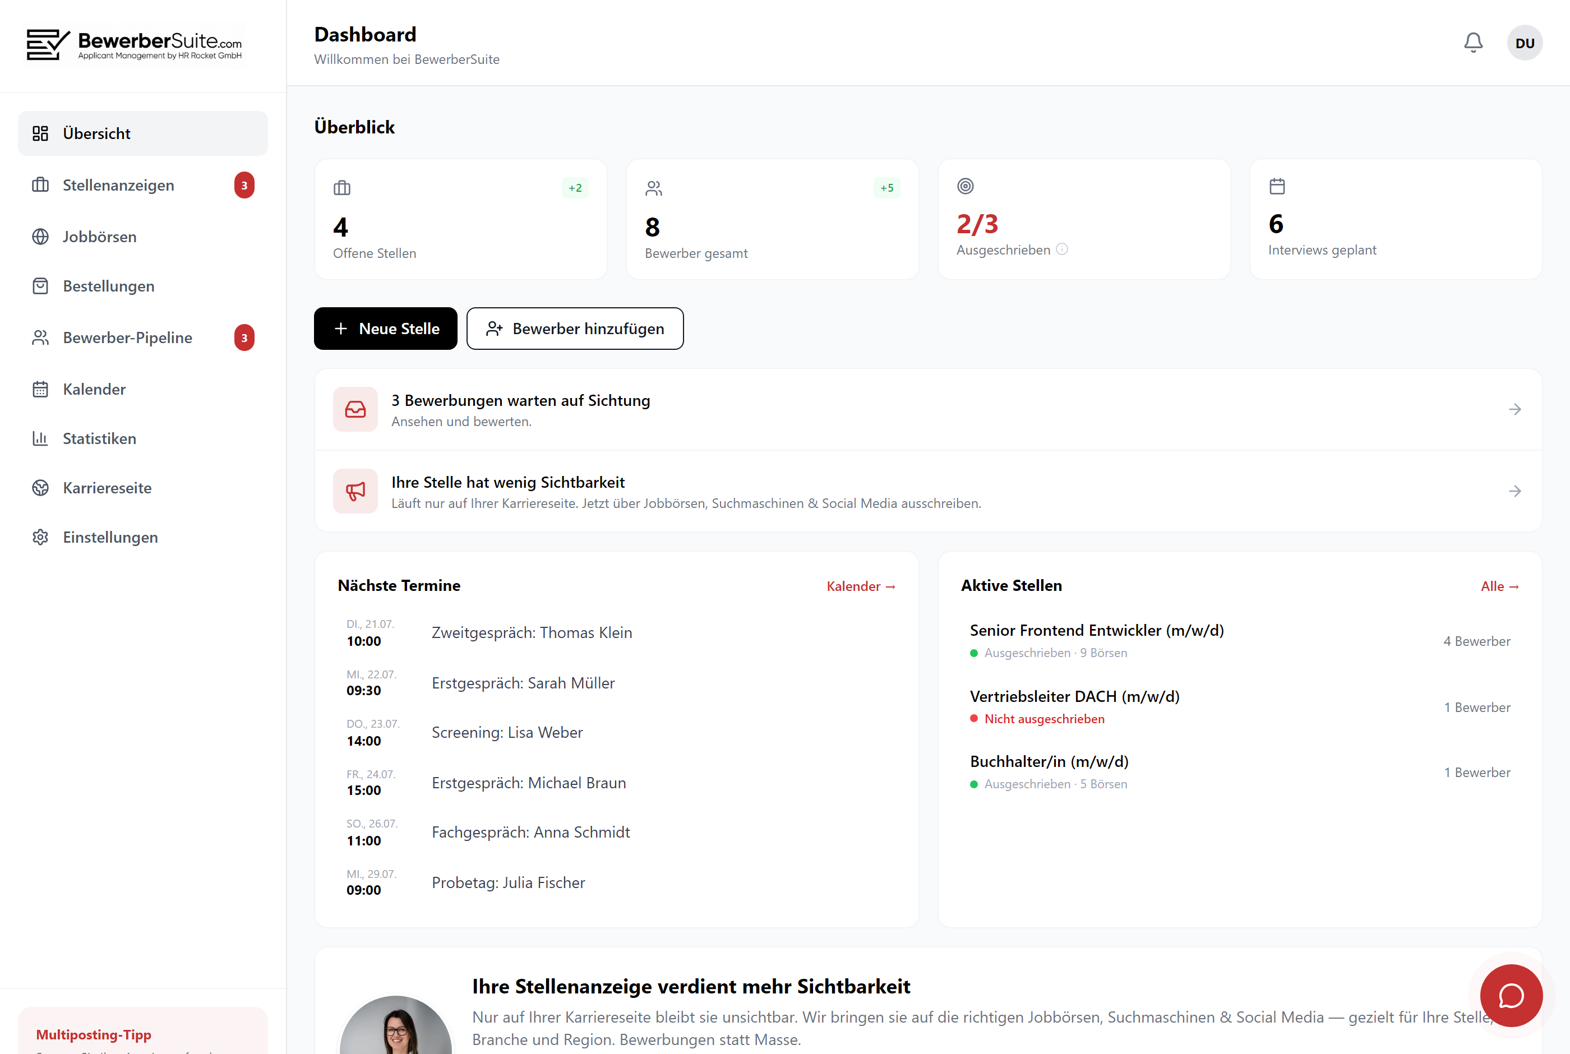1570x1054 pixels.
Task: Click the Jobbörsen globe icon
Action: click(x=40, y=237)
